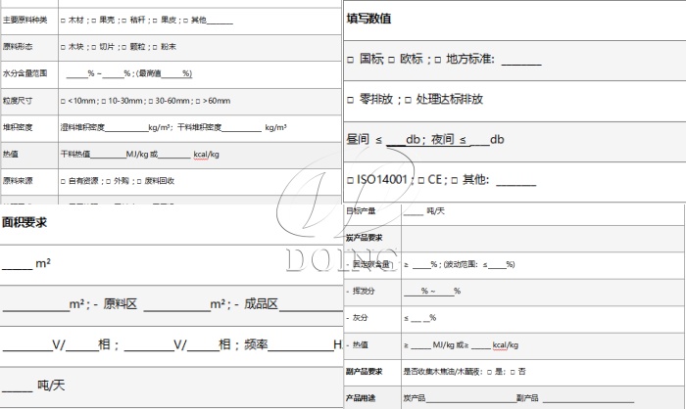Tick the 自有资源 source checkbox
The image size is (686, 409).
pos(63,181)
